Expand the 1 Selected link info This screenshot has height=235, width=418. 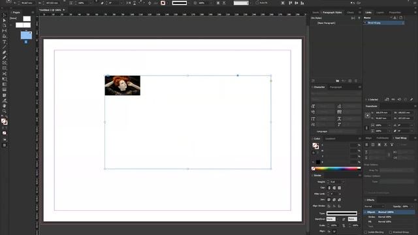[x=366, y=99]
